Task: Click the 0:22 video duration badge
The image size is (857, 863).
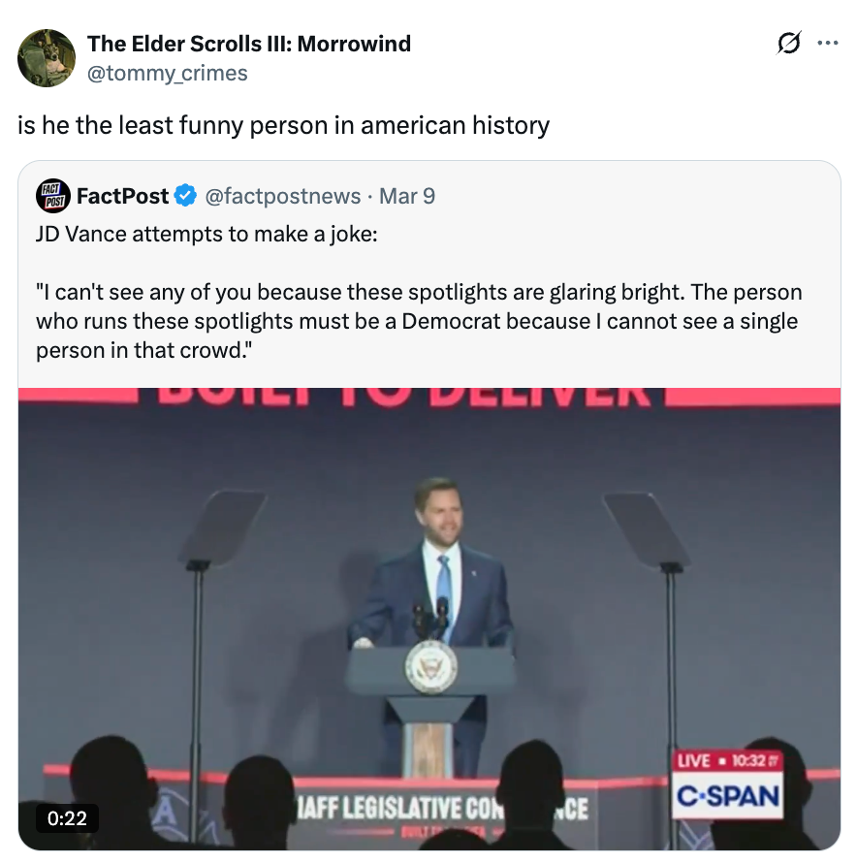Action: pos(68,819)
